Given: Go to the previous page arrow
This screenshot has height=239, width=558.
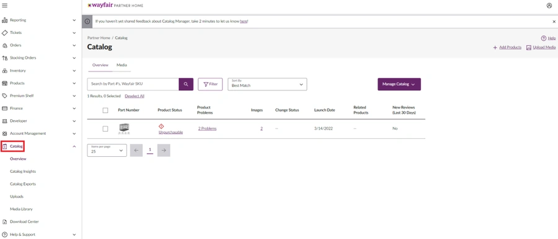Looking at the screenshot, I should (136, 150).
